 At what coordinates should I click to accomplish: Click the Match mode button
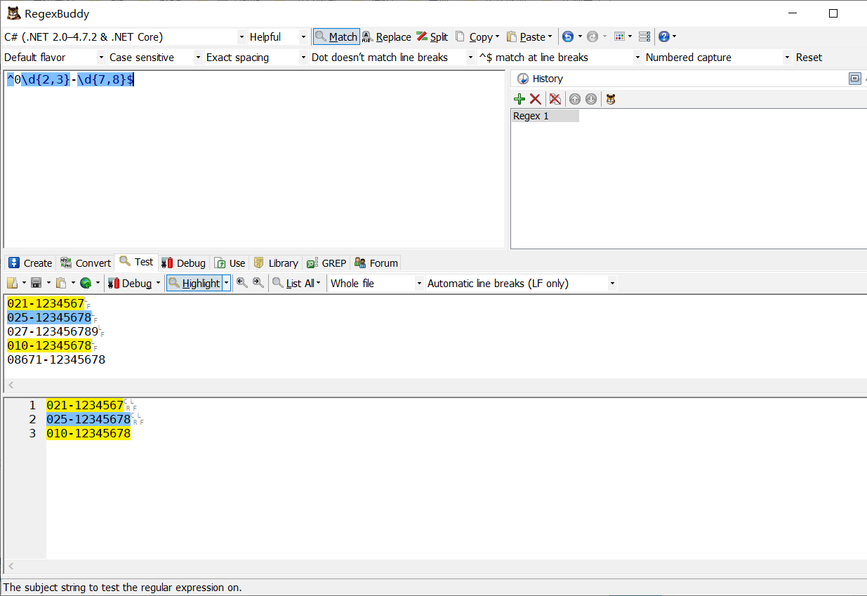pyautogui.click(x=336, y=37)
